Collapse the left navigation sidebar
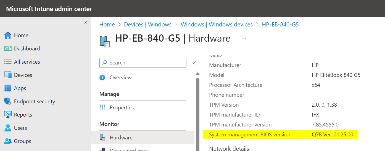 85,23
